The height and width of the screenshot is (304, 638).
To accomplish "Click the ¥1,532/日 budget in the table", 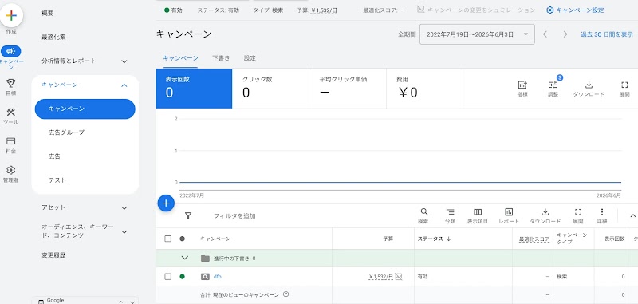I will tap(381, 277).
